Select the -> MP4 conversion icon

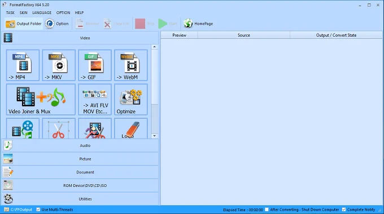tap(23, 65)
